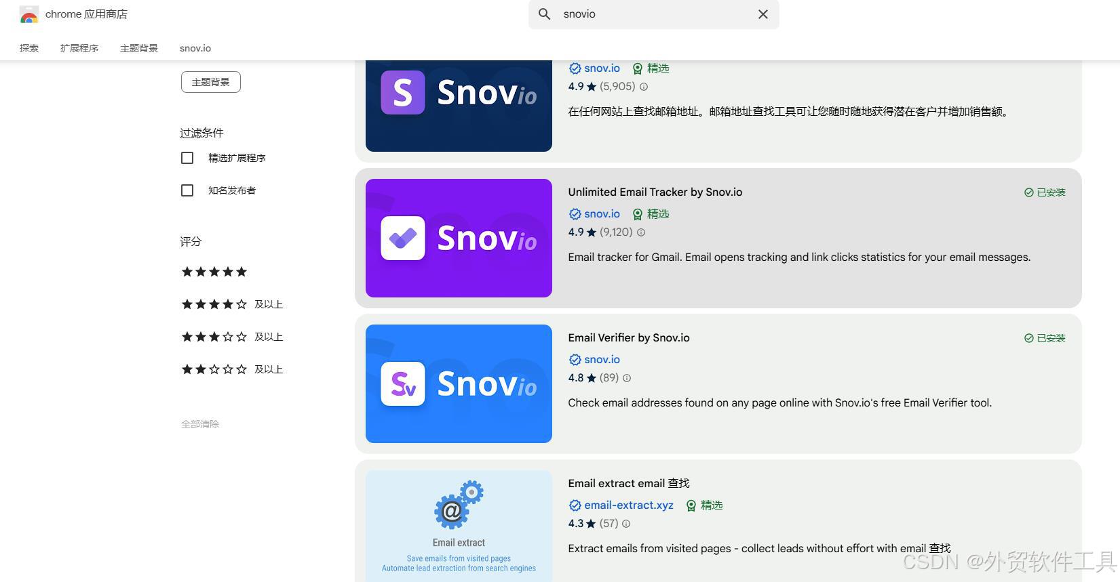Screen dimensions: 1120x582
Task: Click 已安装 status on Email Verifier card
Action: tap(1045, 338)
